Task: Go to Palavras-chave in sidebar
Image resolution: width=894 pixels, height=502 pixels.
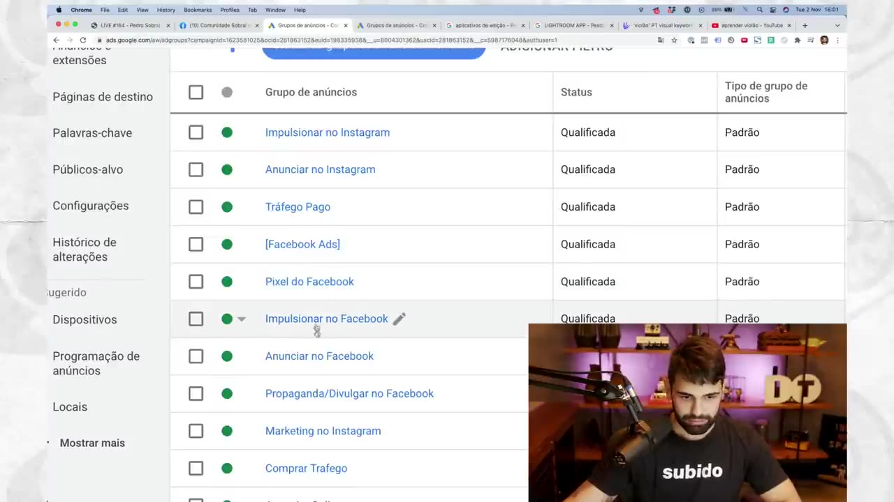Action: (92, 133)
